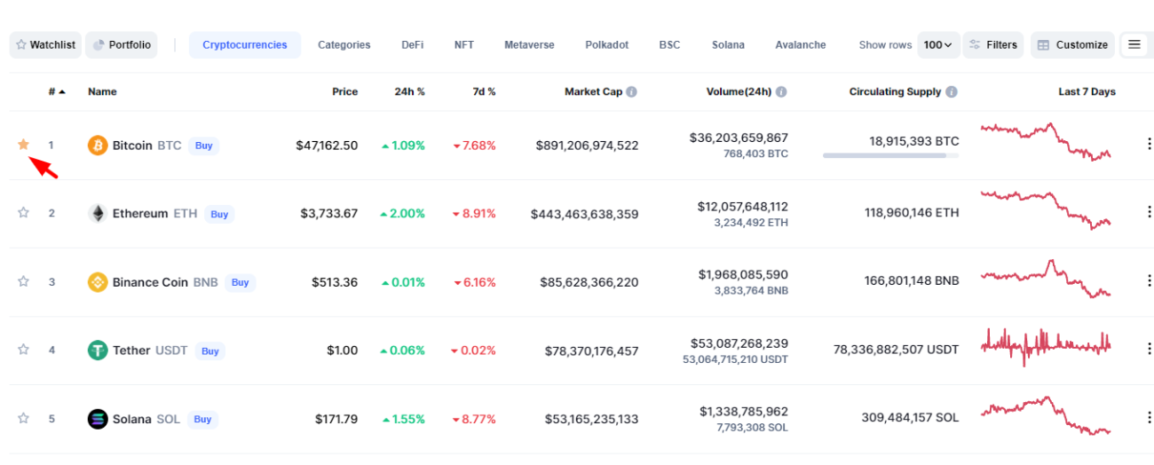Open the Filters button
Viewport: 1154px width, 465px height.
click(992, 44)
